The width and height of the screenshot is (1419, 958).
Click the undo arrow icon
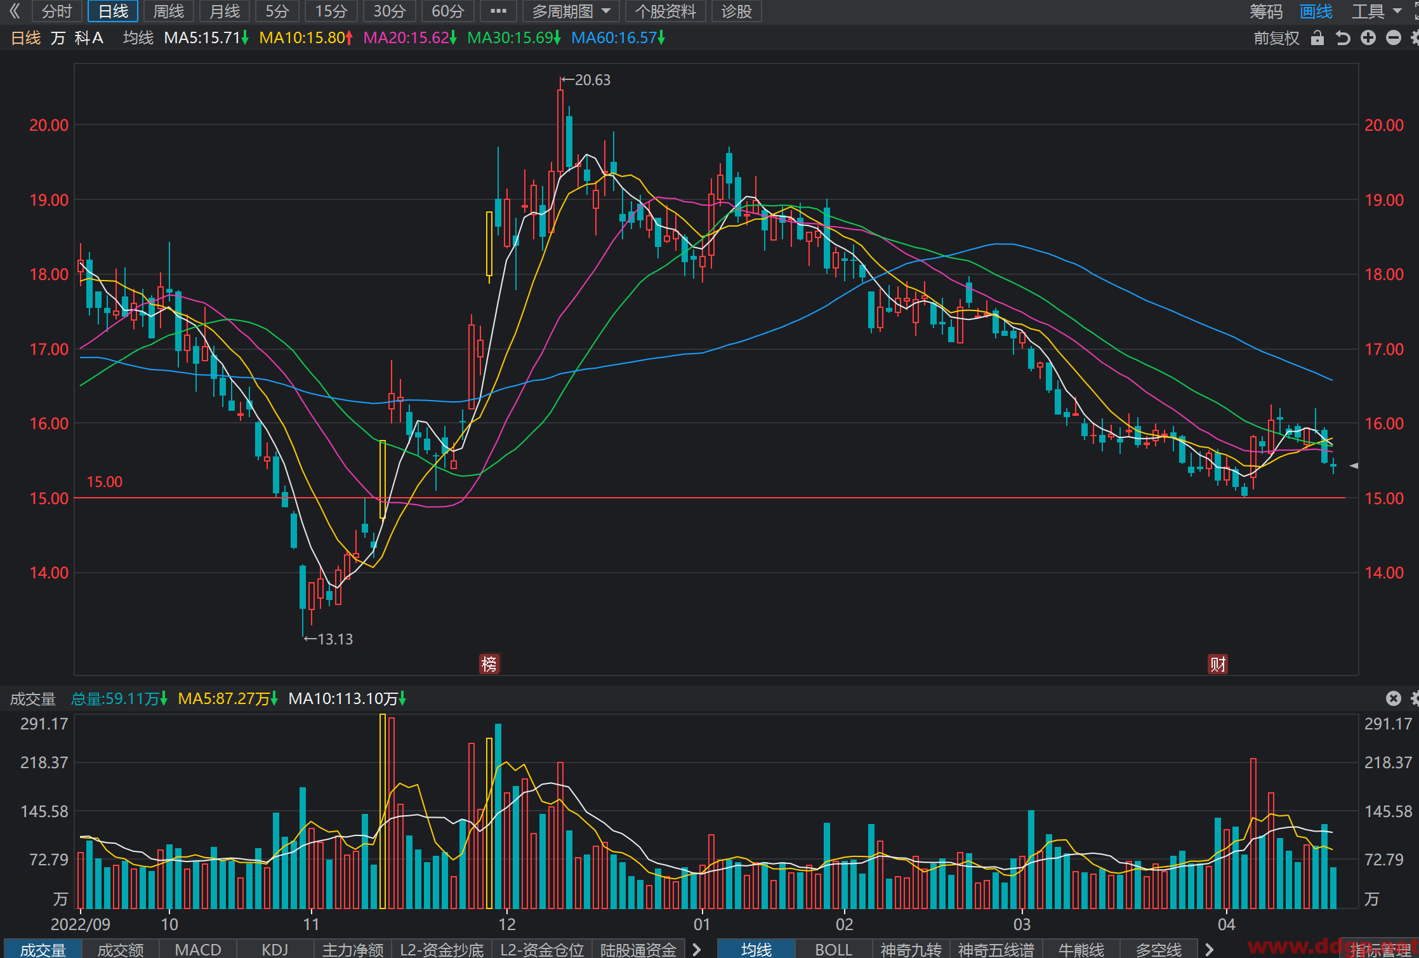click(x=1343, y=38)
